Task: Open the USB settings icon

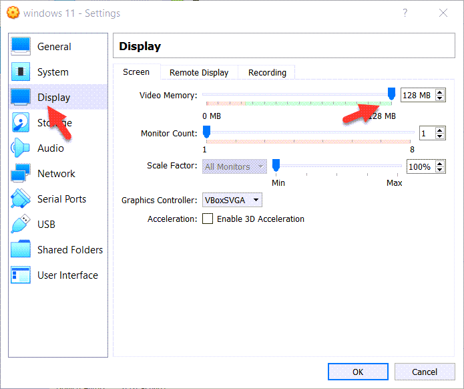Action: [x=21, y=224]
